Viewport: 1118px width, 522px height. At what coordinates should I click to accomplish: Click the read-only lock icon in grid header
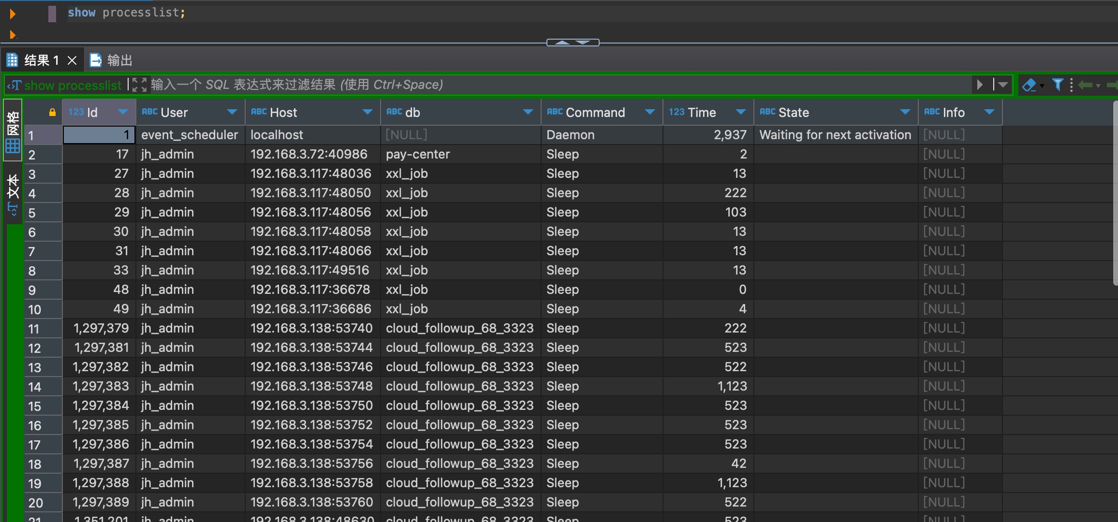point(52,113)
